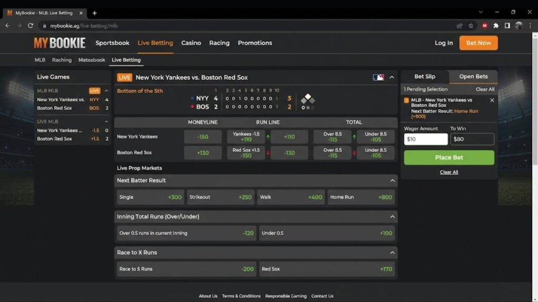The height and width of the screenshot is (302, 538).
Task: Open the Live Betting main menu item
Action: click(x=155, y=43)
